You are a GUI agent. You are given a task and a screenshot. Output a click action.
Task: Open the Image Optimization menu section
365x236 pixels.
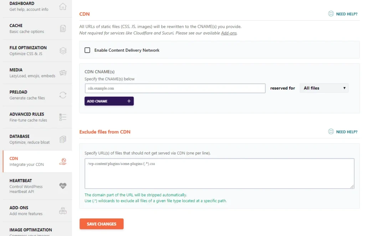31,230
